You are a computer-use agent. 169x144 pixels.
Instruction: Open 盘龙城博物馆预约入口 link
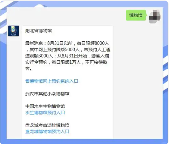tap(47, 131)
